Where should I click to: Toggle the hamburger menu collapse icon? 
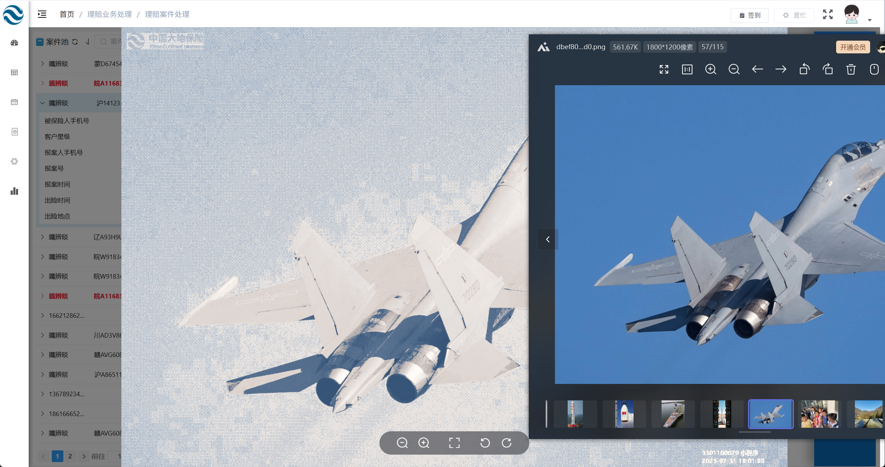42,14
